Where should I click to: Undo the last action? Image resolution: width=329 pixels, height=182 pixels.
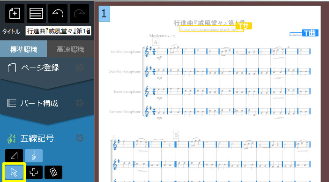tap(58, 14)
